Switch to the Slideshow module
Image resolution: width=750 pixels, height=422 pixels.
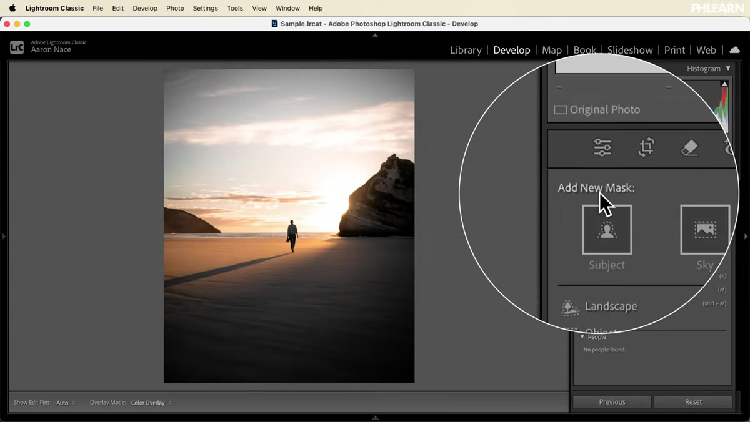(x=630, y=50)
